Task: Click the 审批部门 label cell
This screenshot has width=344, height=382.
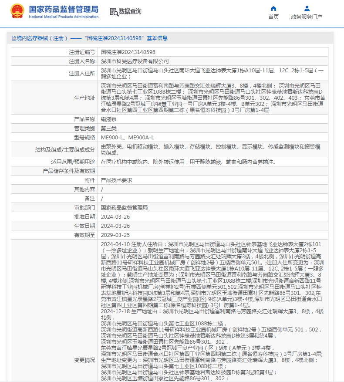Action: pos(54,208)
